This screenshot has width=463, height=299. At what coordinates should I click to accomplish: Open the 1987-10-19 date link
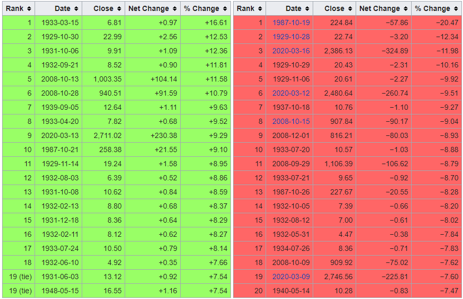coord(291,22)
